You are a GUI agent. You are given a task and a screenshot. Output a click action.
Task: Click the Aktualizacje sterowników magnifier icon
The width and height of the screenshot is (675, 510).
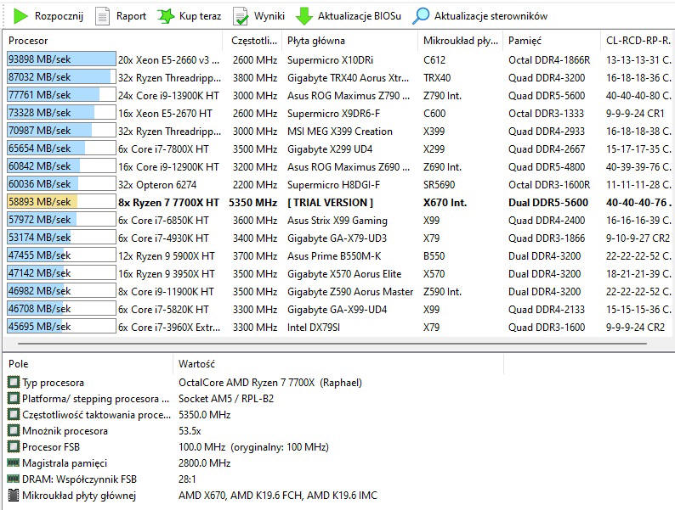tap(421, 16)
